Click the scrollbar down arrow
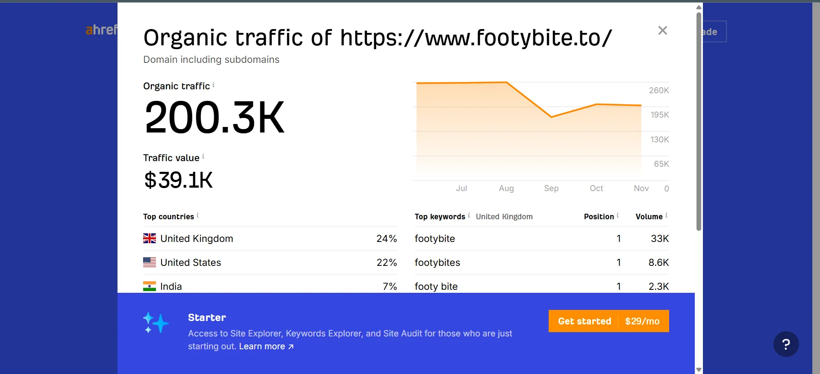The width and height of the screenshot is (820, 374). pyautogui.click(x=699, y=370)
